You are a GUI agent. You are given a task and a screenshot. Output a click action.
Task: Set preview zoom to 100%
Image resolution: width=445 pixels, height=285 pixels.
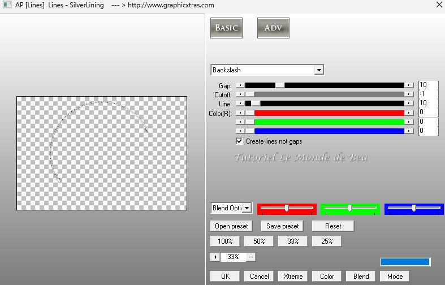(225, 241)
